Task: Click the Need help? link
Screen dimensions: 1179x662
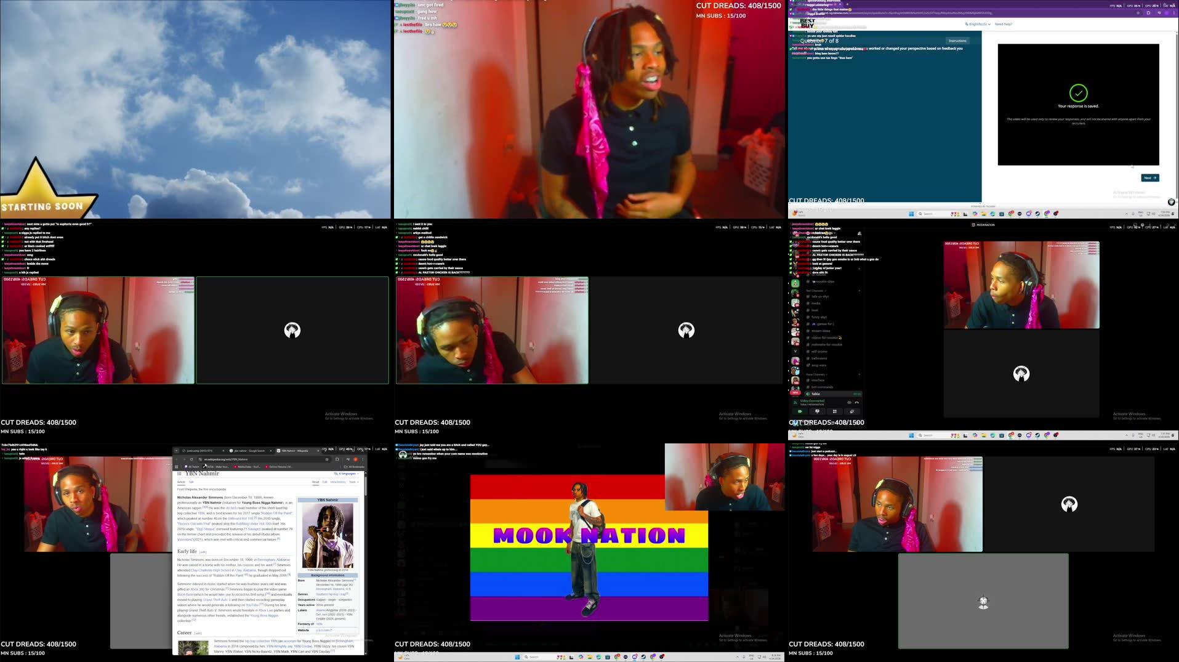Action: [x=1004, y=24]
